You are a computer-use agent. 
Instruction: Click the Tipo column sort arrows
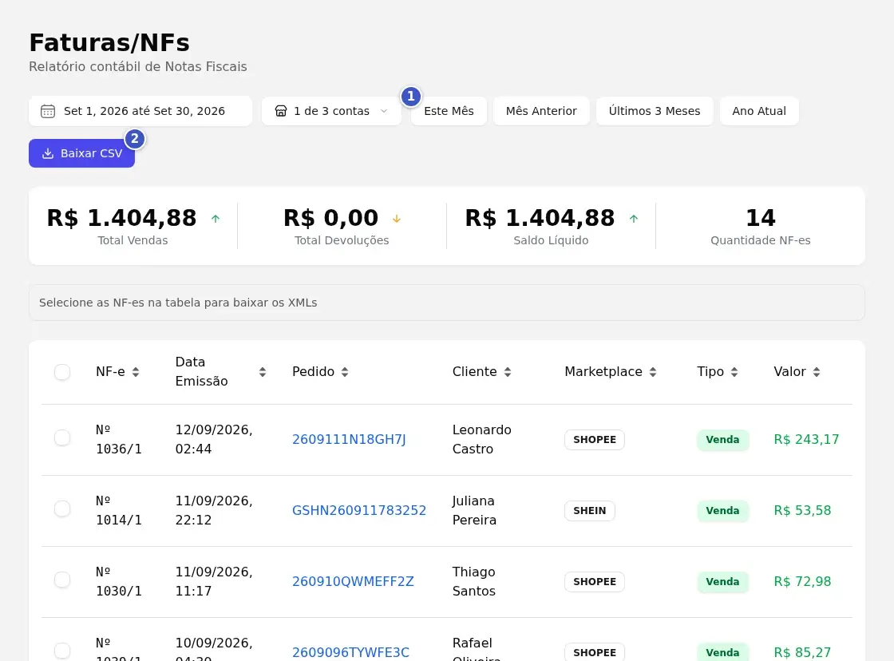[734, 372]
